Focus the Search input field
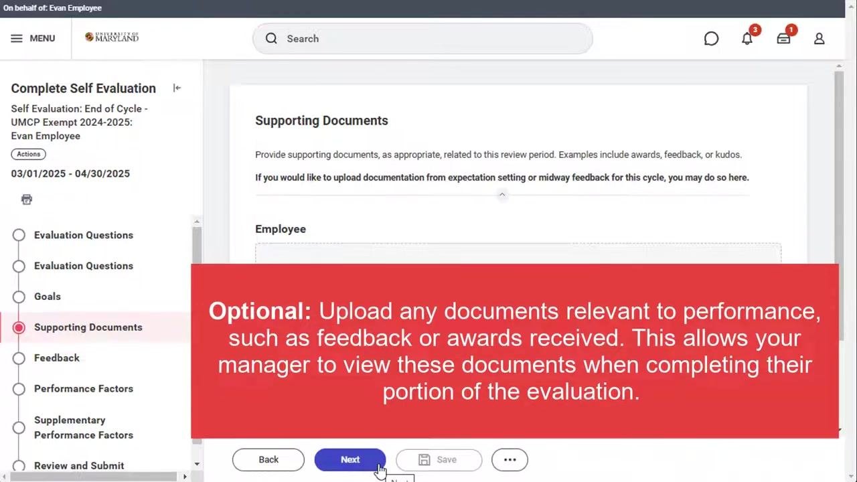 pyautogui.click(x=422, y=39)
